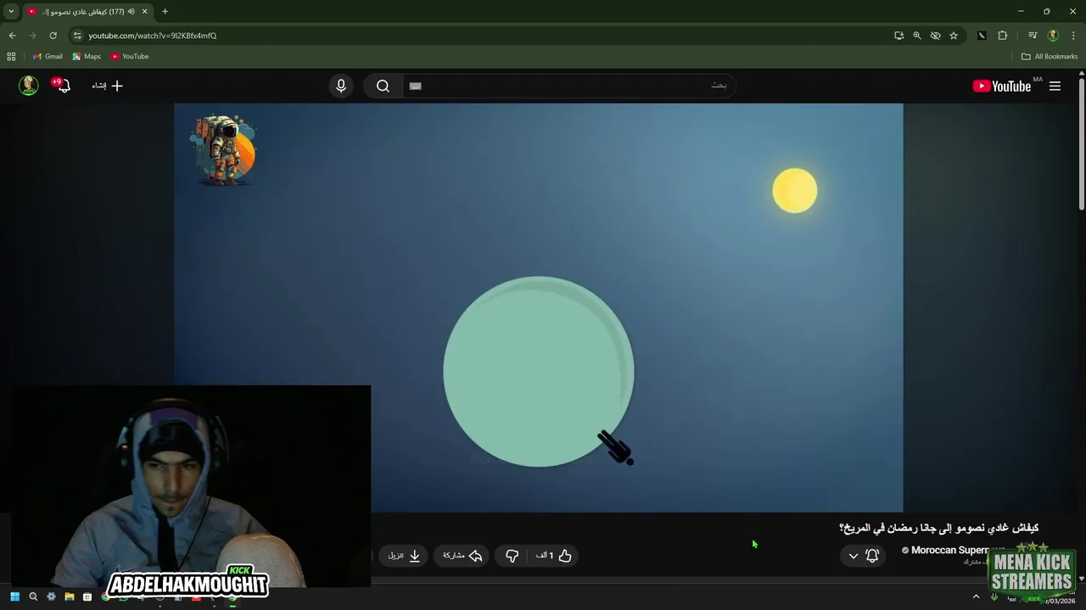The image size is (1086, 610).
Task: Open the on-screen keyboard icon in search
Action: (415, 86)
